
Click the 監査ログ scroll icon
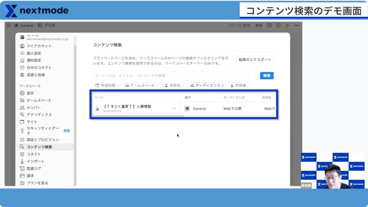22,168
